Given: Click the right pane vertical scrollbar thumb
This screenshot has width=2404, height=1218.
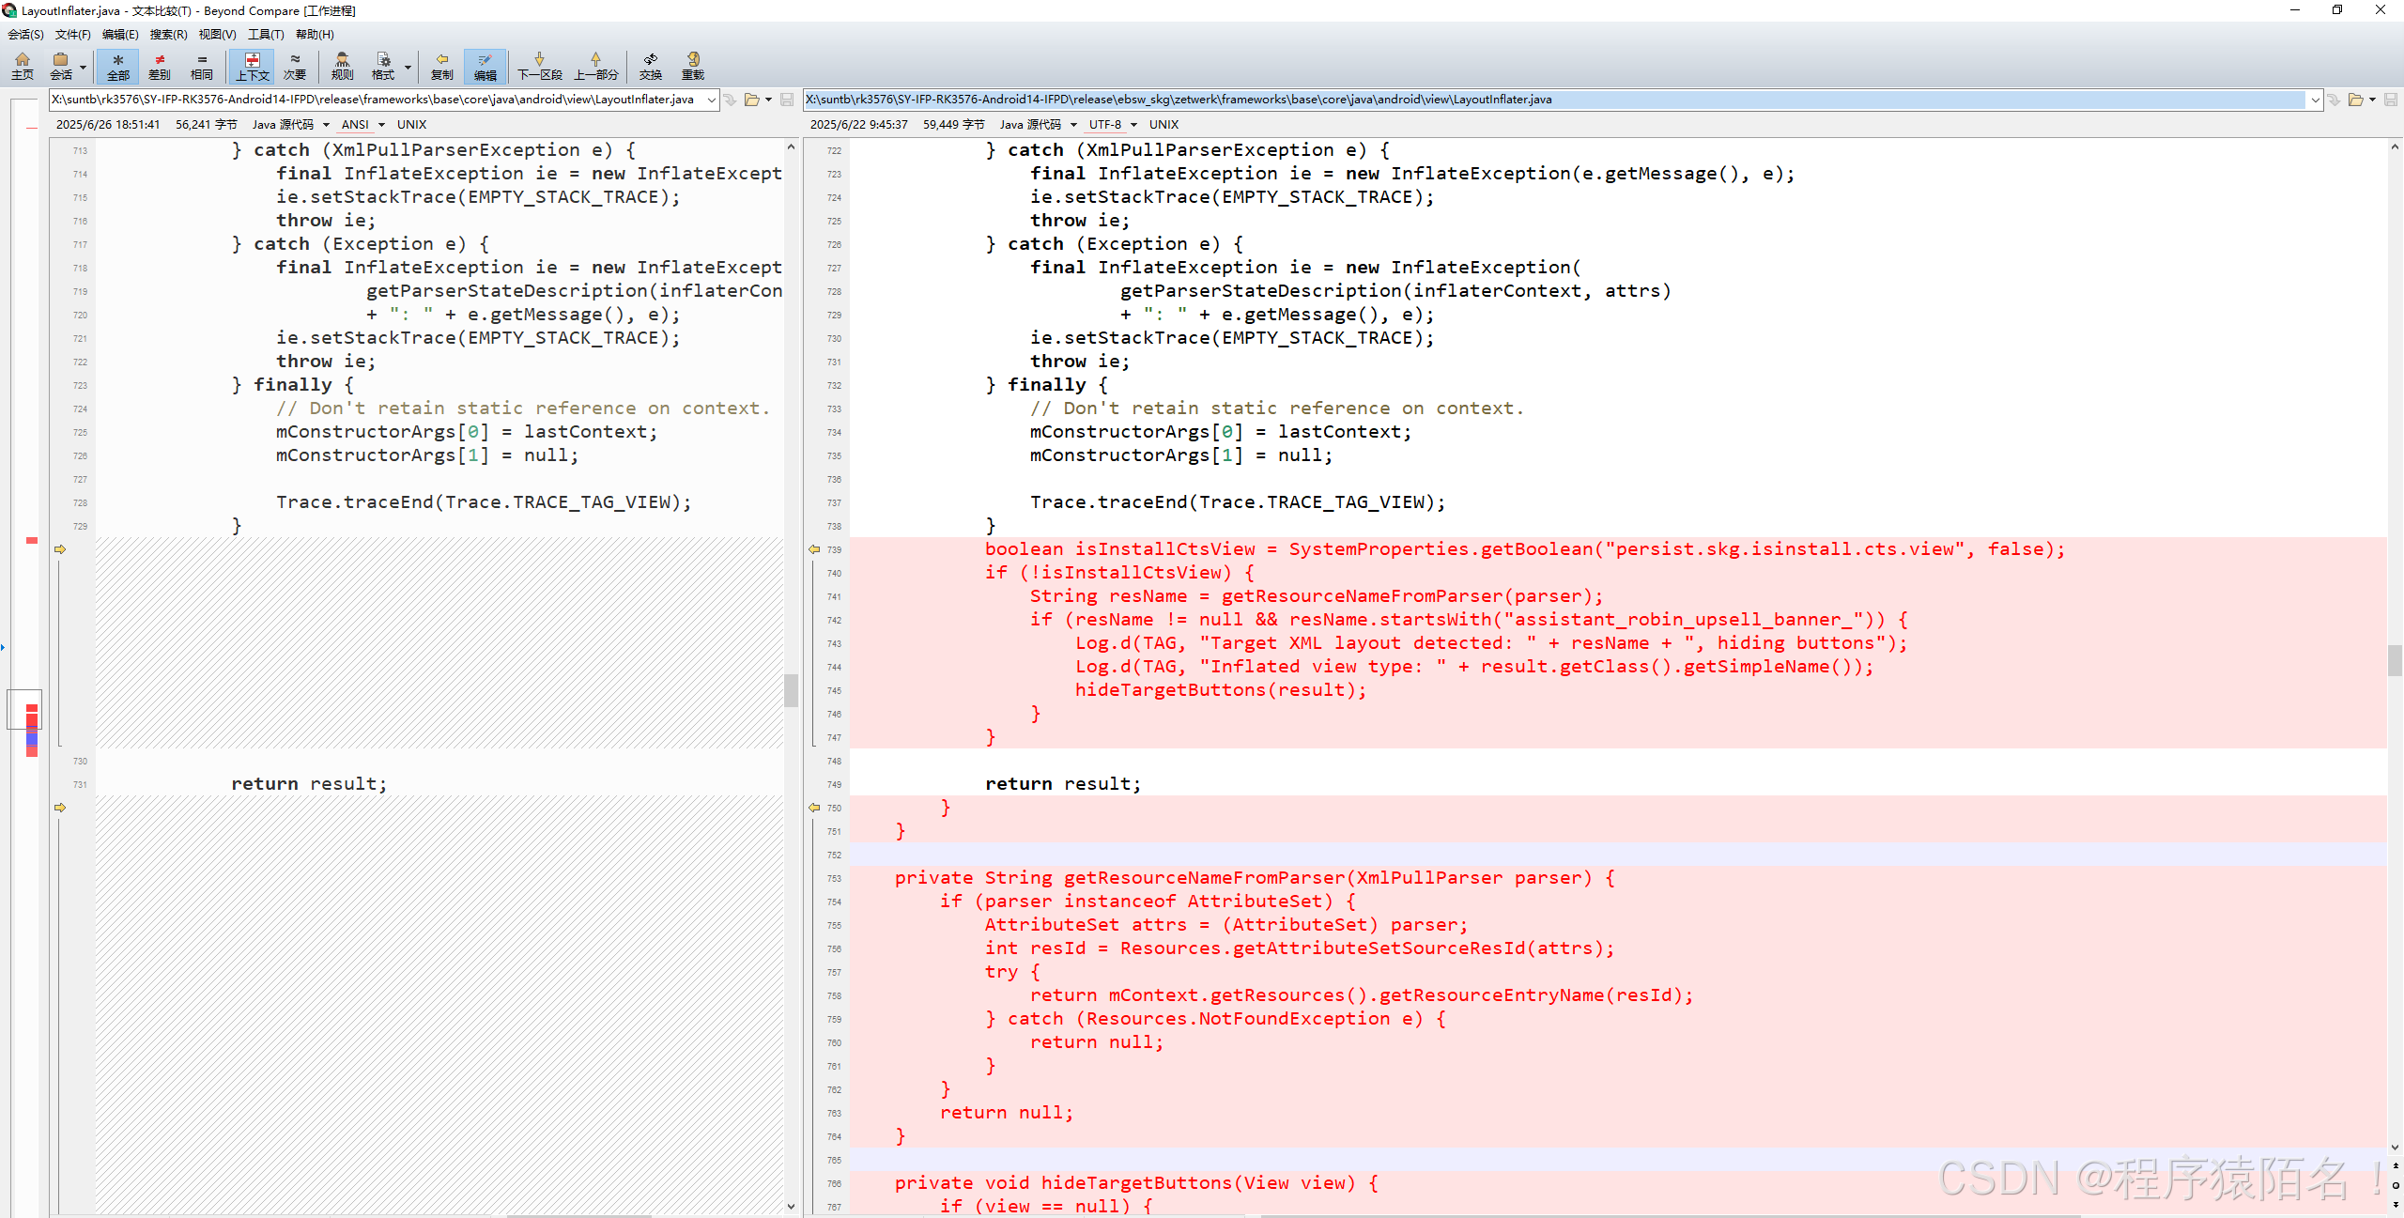Looking at the screenshot, I should [x=2395, y=660].
